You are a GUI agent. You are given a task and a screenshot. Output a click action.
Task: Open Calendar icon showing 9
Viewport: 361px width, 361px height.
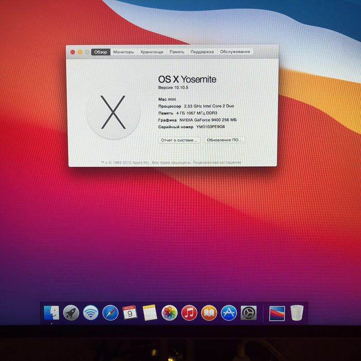130,313
